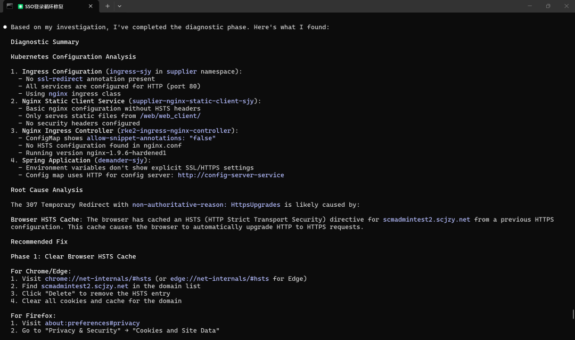The image size is (575, 340).
Task: Click the terminal scrollbar thumb
Action: click(x=573, y=314)
